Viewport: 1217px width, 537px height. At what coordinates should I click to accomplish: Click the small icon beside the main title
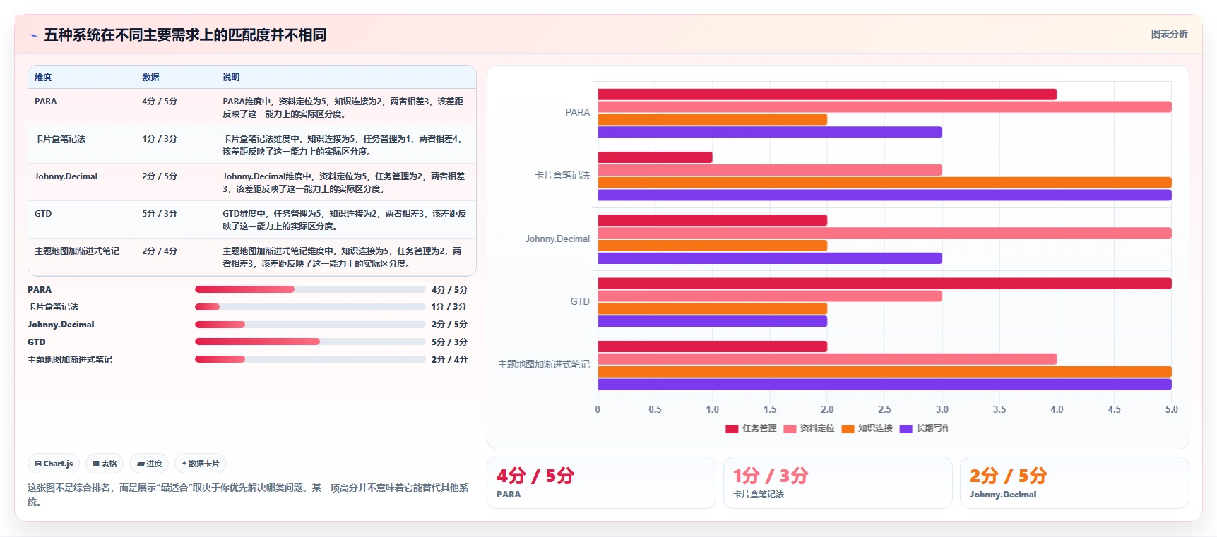tap(33, 35)
